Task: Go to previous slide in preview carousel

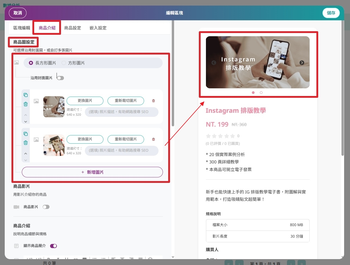Action: [x=214, y=63]
